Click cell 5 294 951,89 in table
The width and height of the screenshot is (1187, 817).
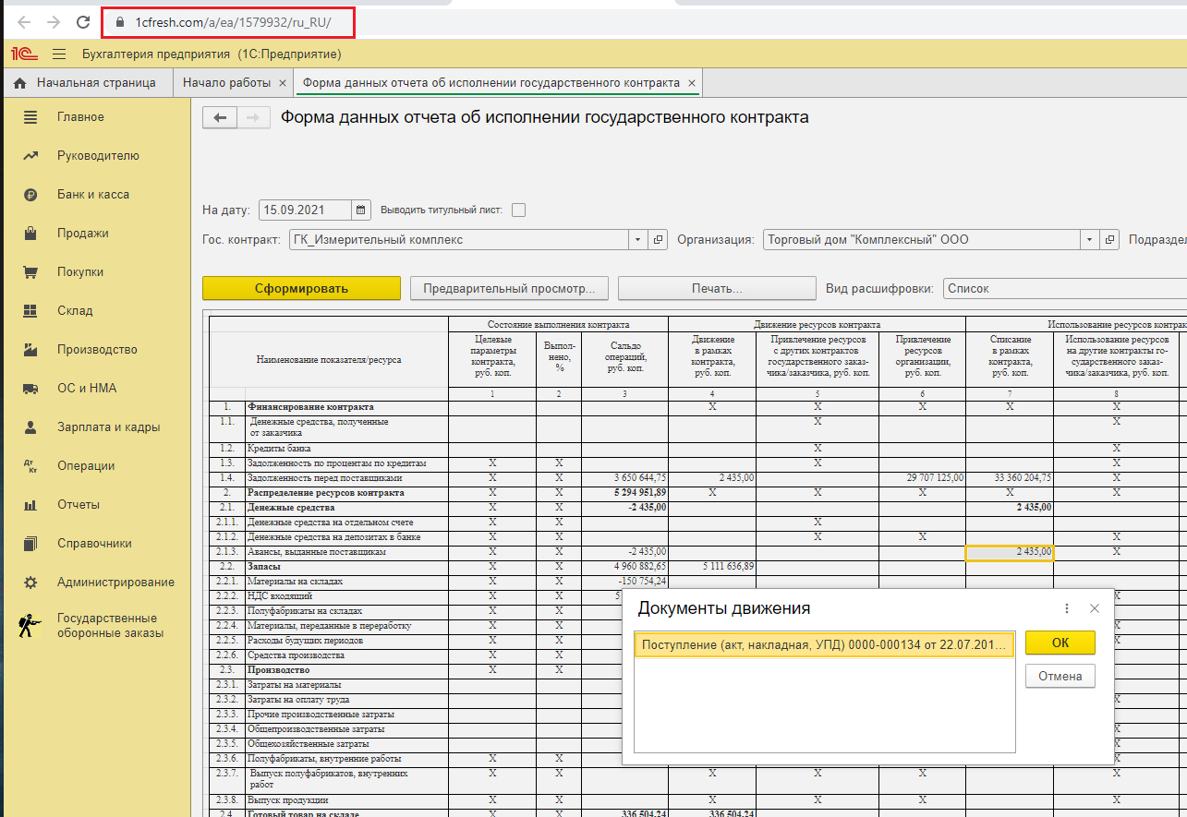[x=624, y=493]
